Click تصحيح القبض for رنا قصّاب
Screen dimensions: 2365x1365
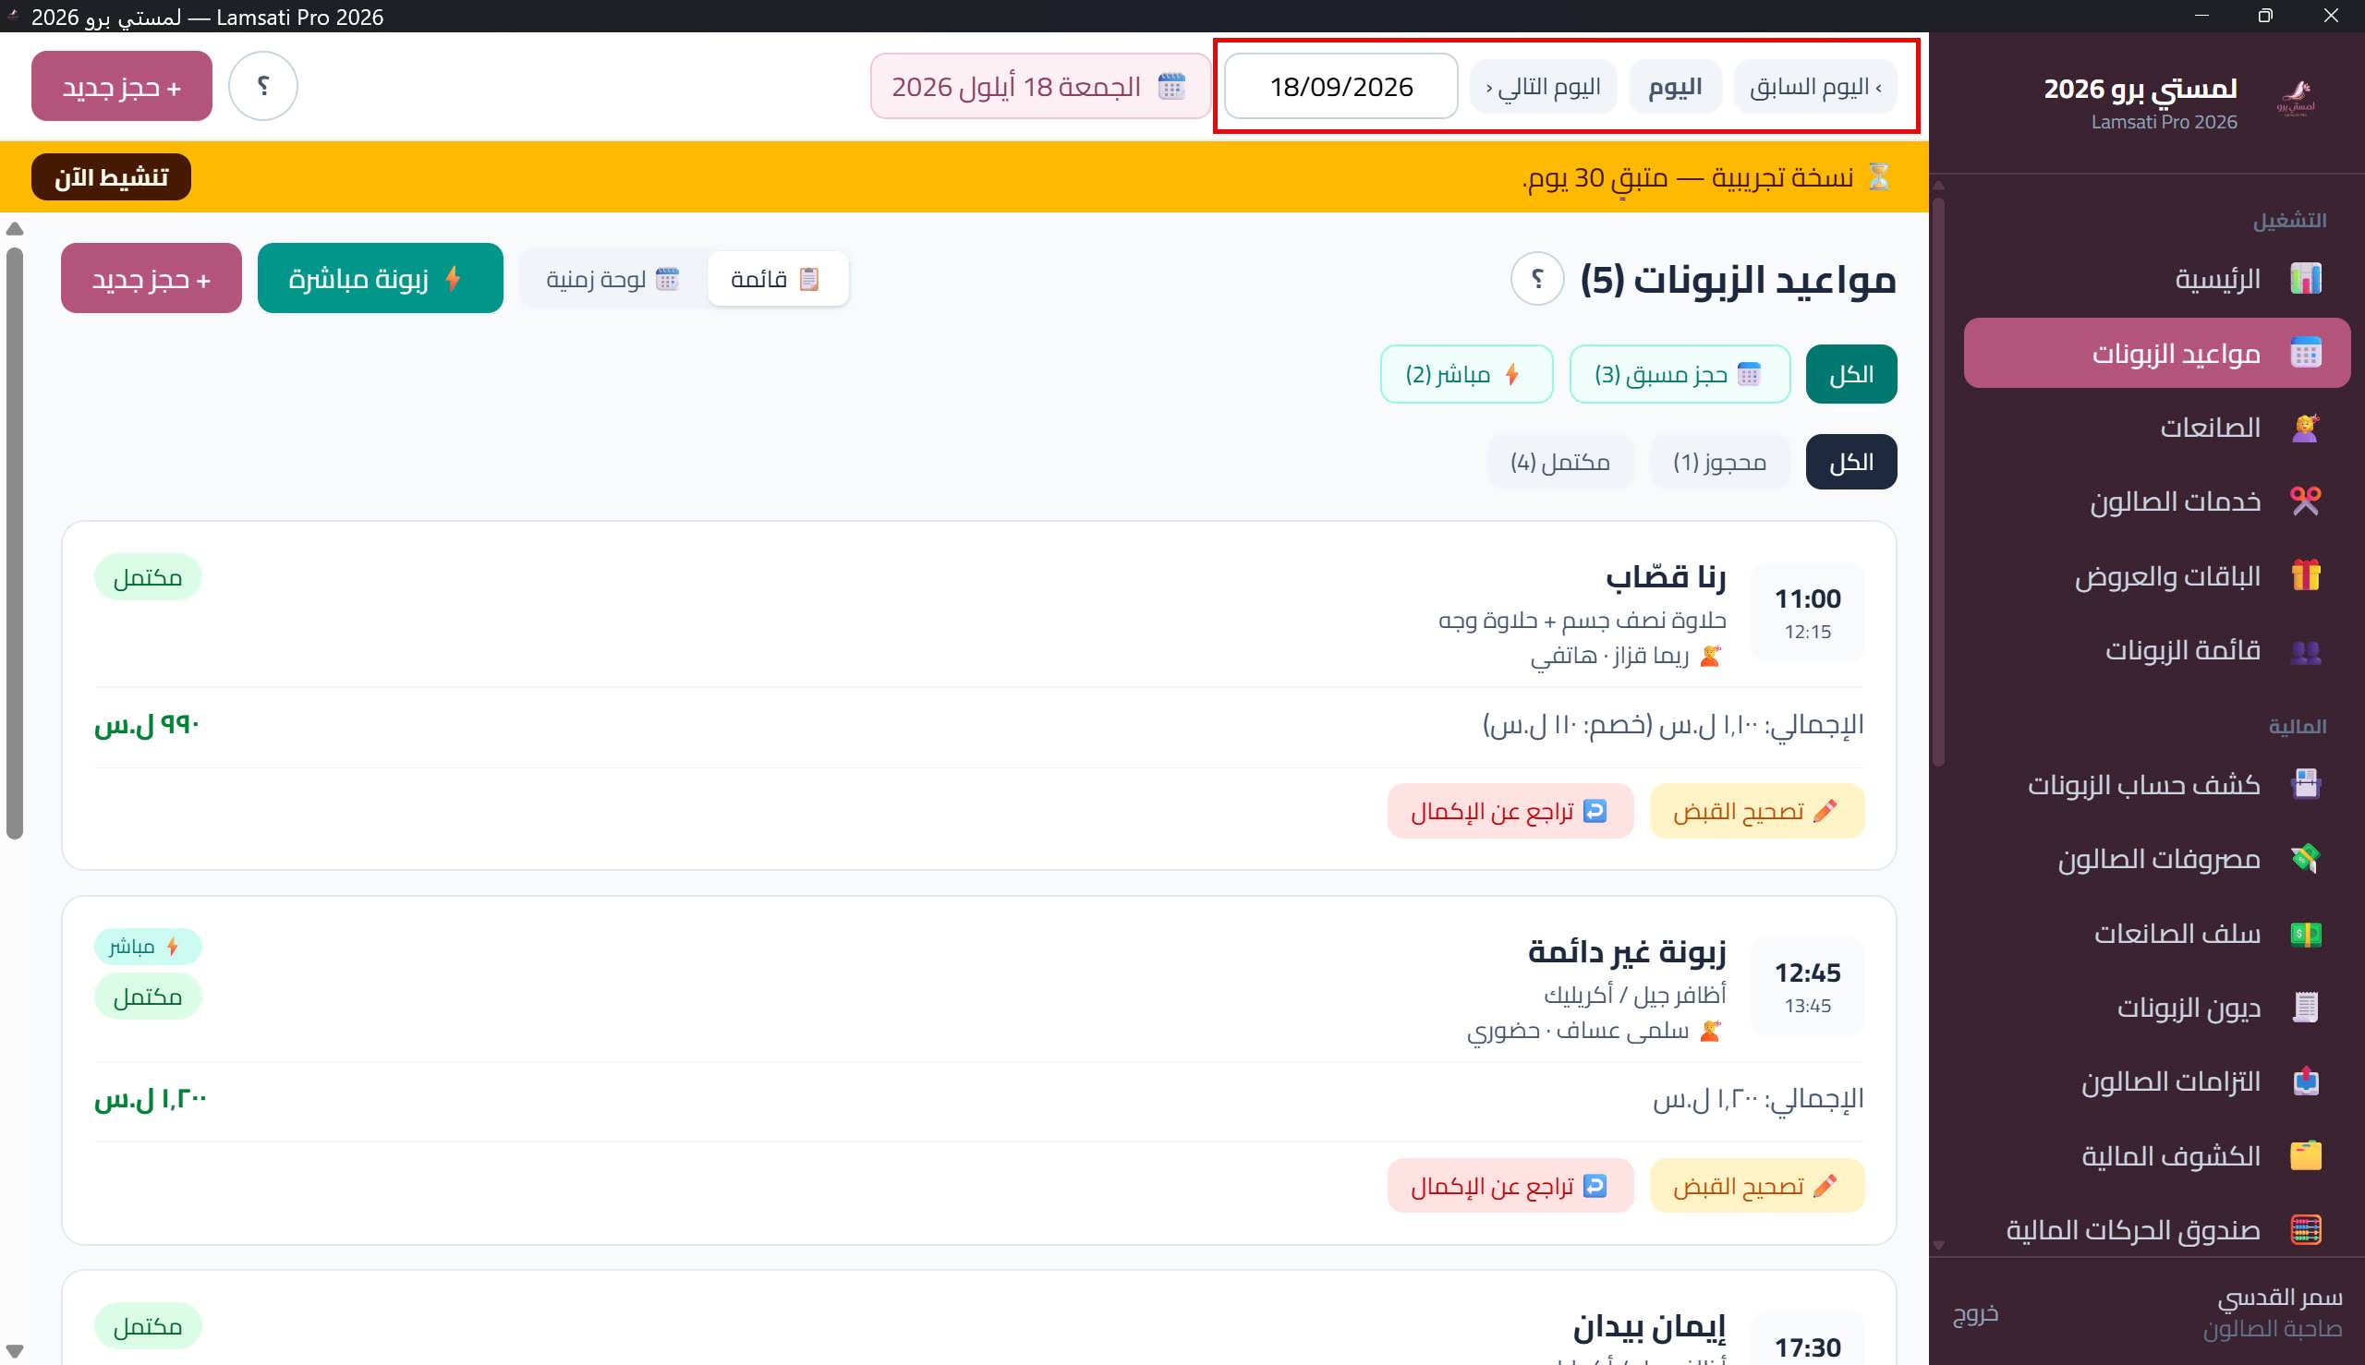[x=1756, y=811]
